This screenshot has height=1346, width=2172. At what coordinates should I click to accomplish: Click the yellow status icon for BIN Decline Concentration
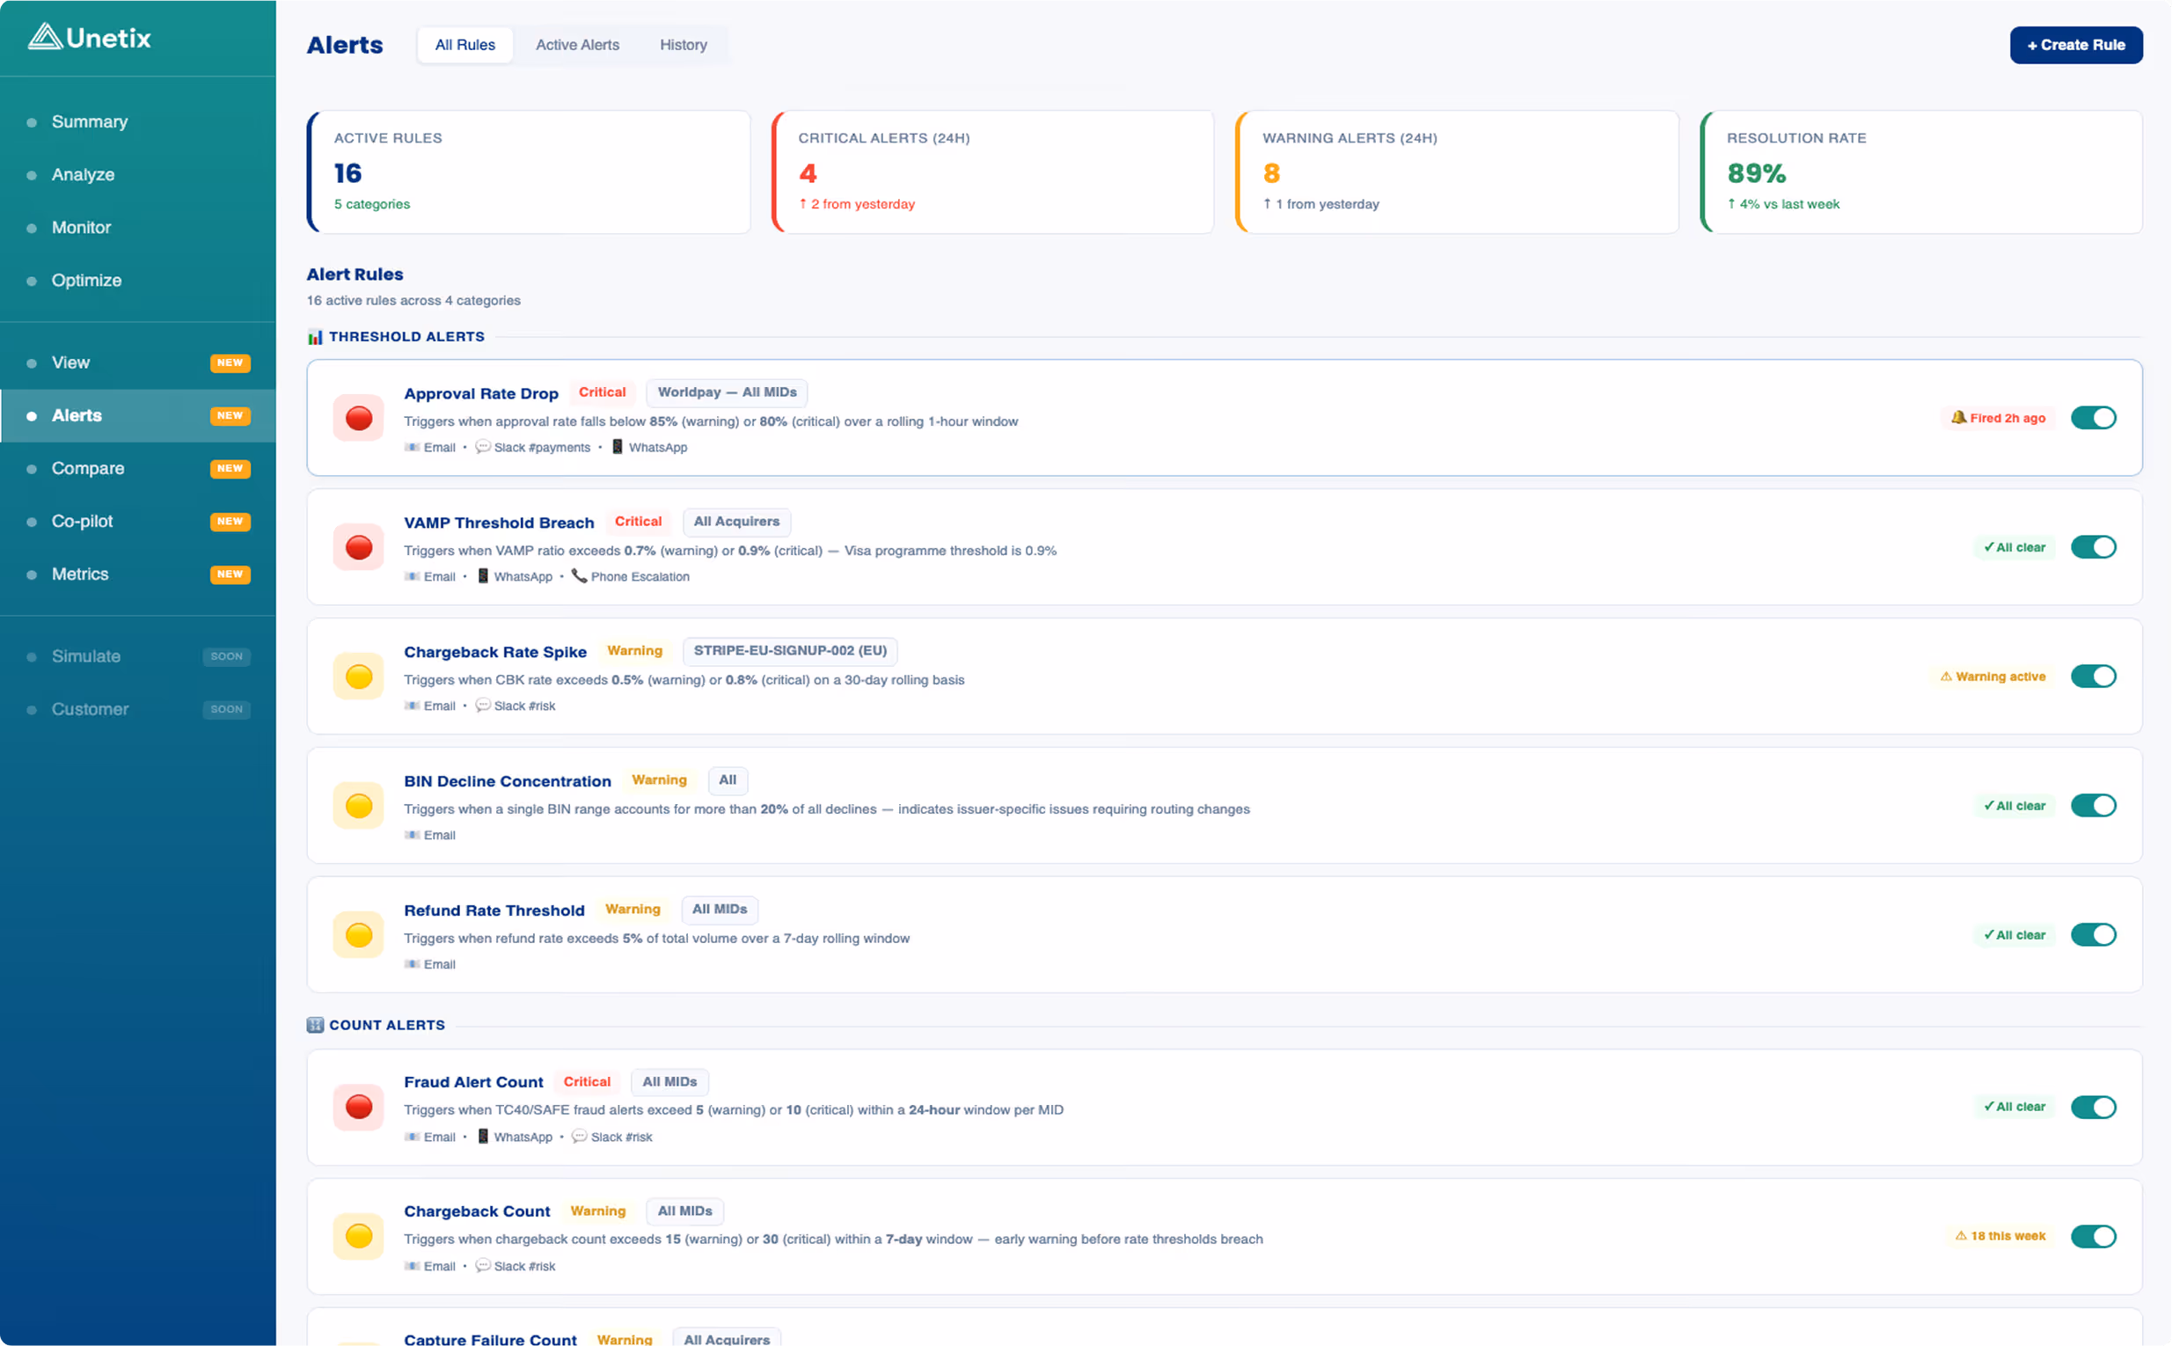pyautogui.click(x=359, y=805)
